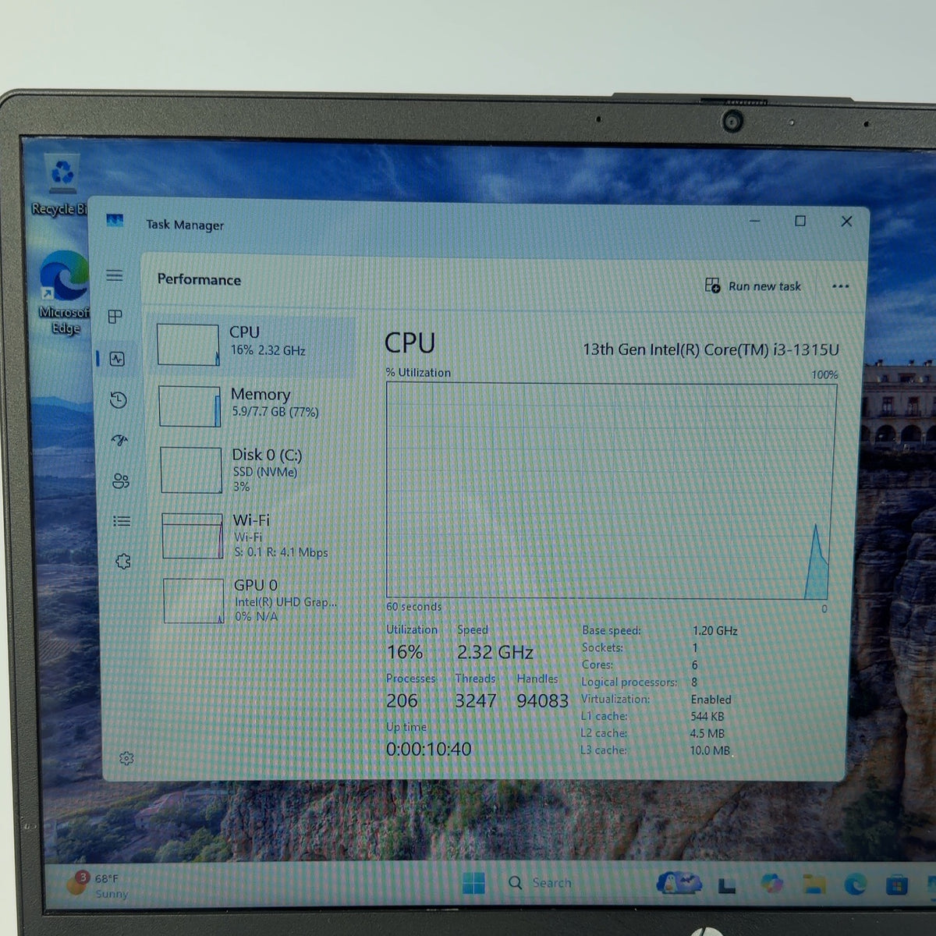Click the '94083' handles value
This screenshot has height=936, width=936.
(x=542, y=700)
